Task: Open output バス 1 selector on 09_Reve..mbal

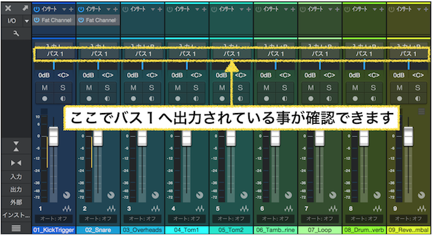Action: point(409,54)
